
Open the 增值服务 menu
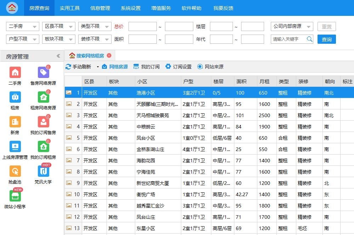(161, 8)
